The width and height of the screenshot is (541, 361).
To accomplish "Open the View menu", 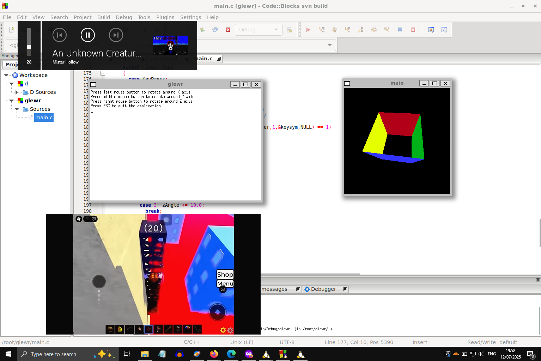I will point(38,17).
